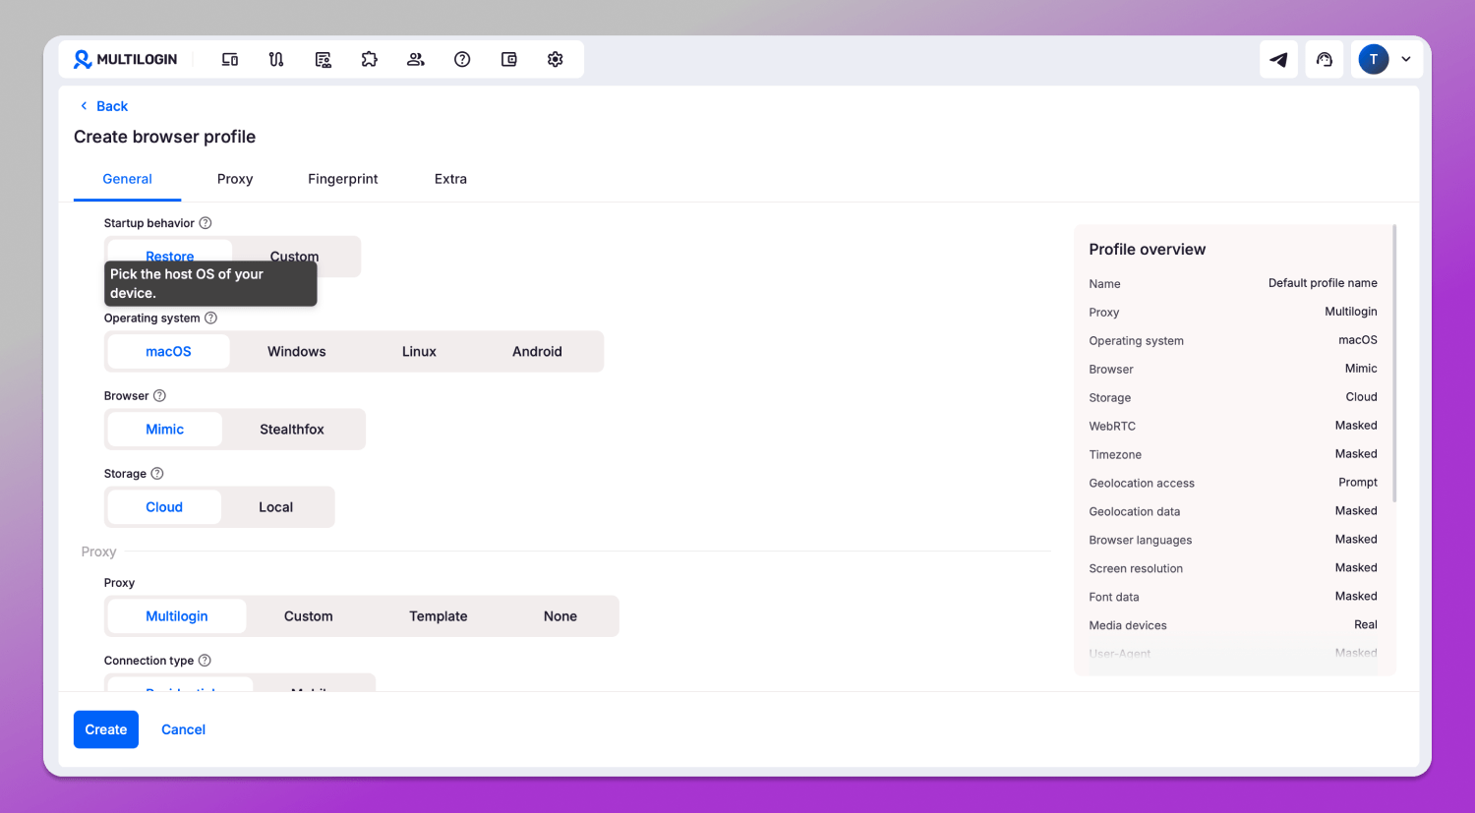
Task: Click the Cancel button
Action: (184, 729)
